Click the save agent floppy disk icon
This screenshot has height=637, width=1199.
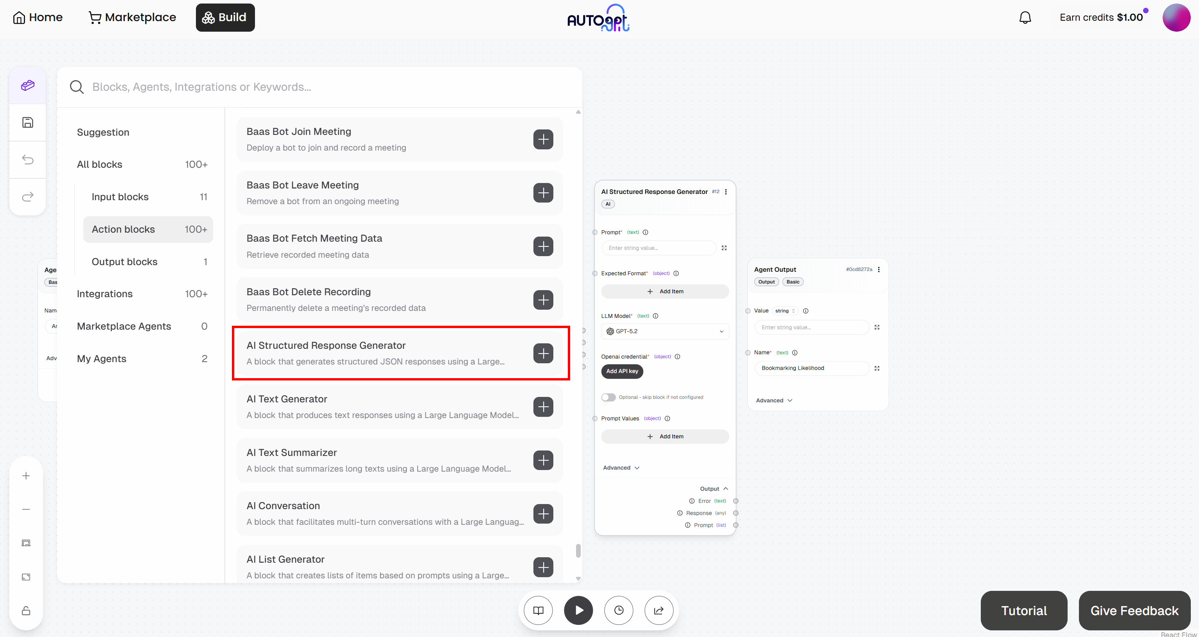click(x=27, y=122)
